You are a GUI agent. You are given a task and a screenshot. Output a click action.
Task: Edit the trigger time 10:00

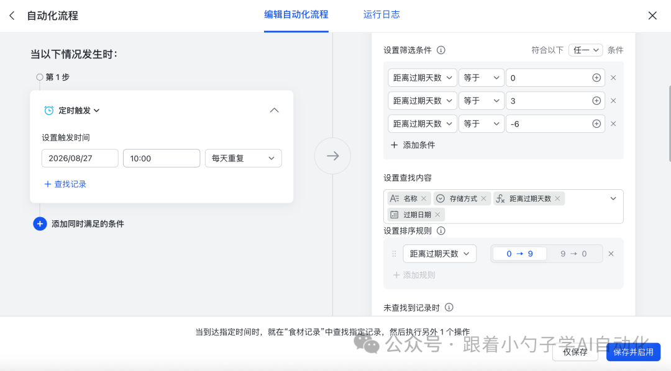[162, 158]
